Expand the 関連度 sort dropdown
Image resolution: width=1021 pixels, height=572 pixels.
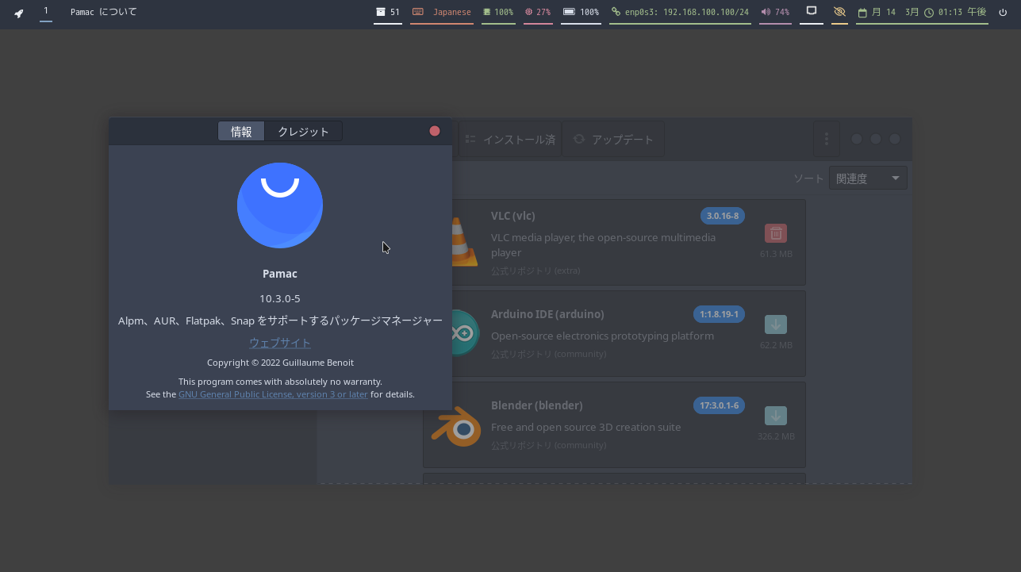pyautogui.click(x=868, y=179)
